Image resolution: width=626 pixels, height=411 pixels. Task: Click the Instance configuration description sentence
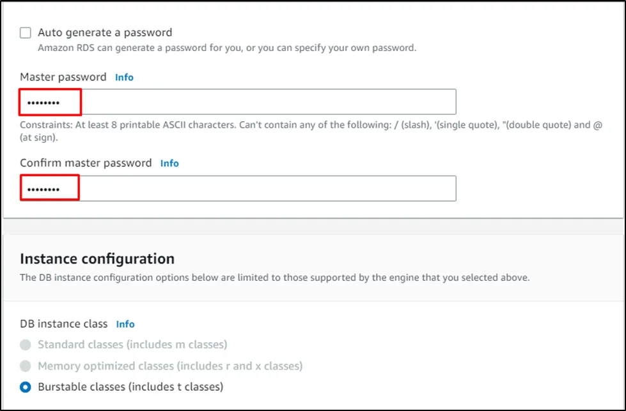point(275,278)
